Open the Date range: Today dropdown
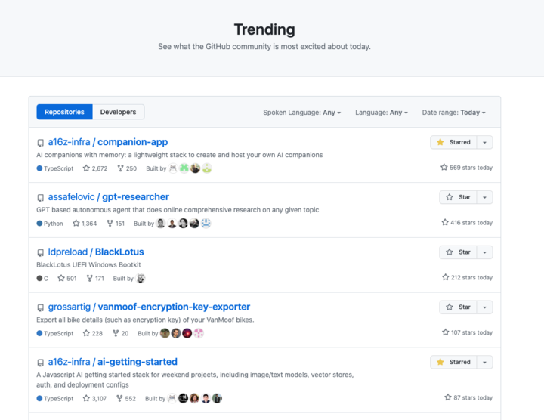 tap(453, 113)
